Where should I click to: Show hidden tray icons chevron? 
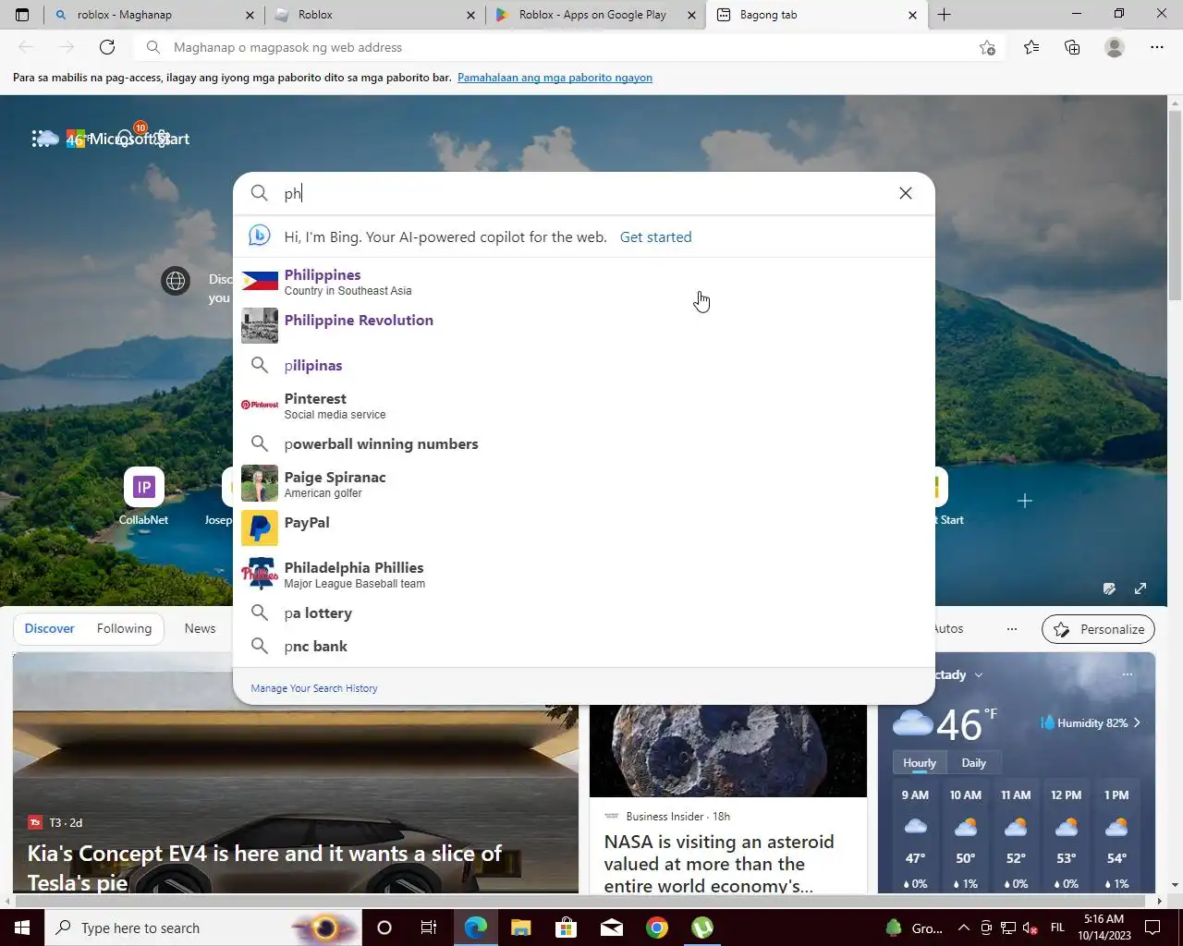pos(963,928)
